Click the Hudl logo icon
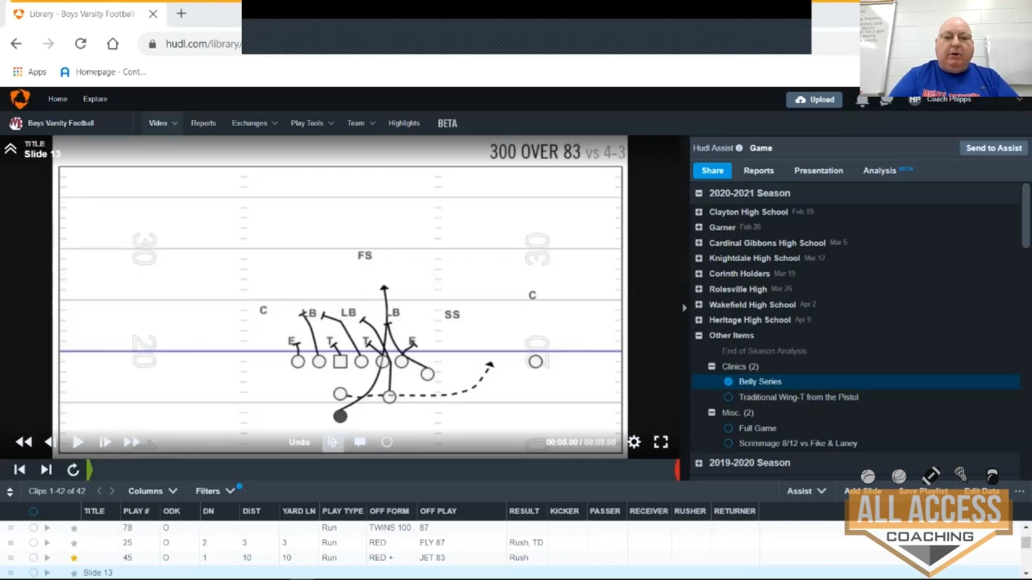The height and width of the screenshot is (580, 1032). click(19, 99)
